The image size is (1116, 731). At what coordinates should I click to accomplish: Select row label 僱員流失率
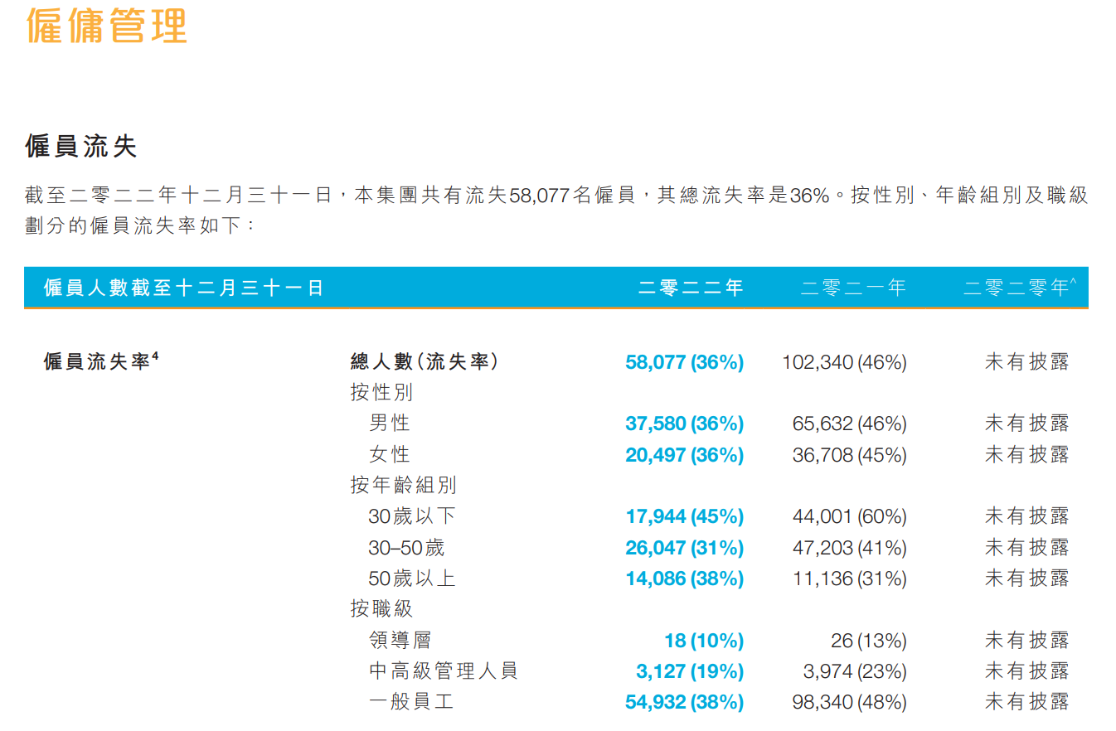click(x=101, y=361)
